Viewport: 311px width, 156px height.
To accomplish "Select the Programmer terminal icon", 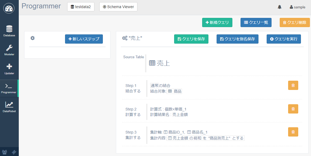I will click(x=9, y=88).
